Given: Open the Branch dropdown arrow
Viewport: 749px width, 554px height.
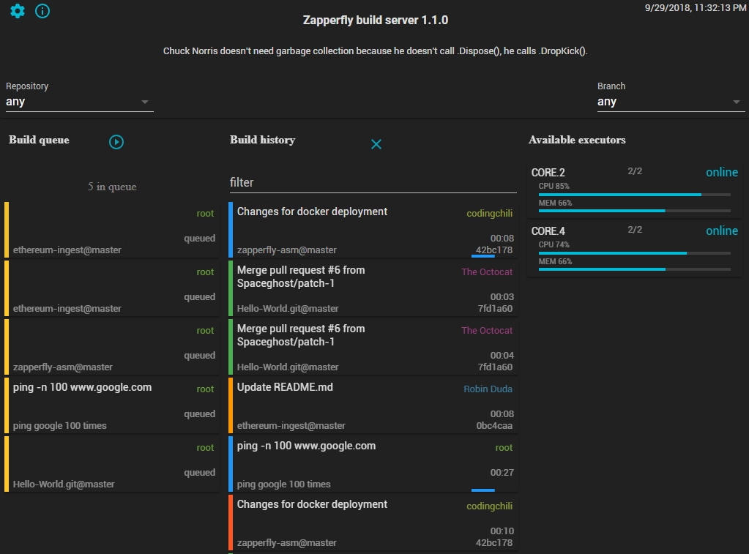Looking at the screenshot, I should (736, 102).
